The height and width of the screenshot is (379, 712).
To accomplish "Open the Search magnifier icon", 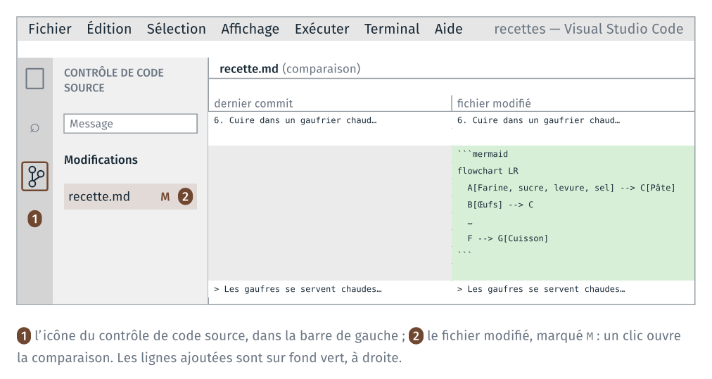I will 34,128.
